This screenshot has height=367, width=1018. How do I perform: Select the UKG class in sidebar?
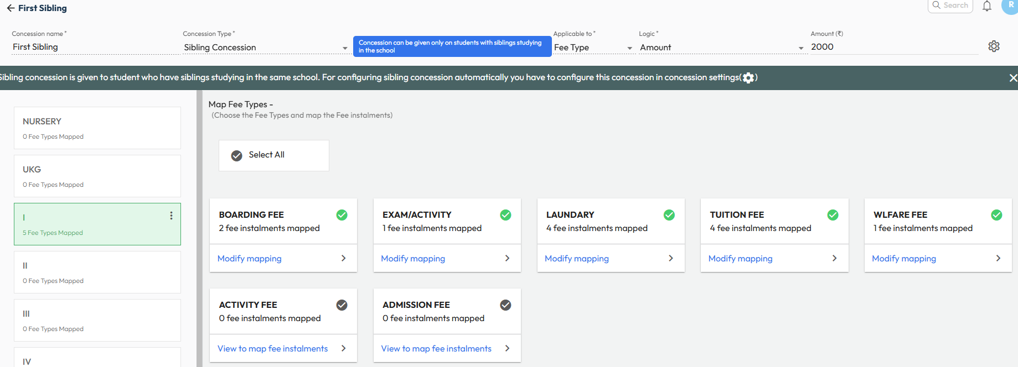pos(97,176)
